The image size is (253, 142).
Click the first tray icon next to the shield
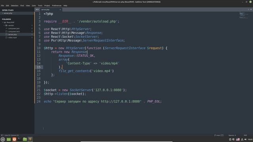pyautogui.click(x=230, y=139)
